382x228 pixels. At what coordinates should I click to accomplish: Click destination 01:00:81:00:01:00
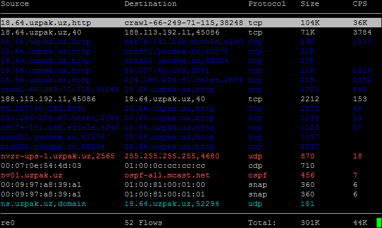click(165, 185)
